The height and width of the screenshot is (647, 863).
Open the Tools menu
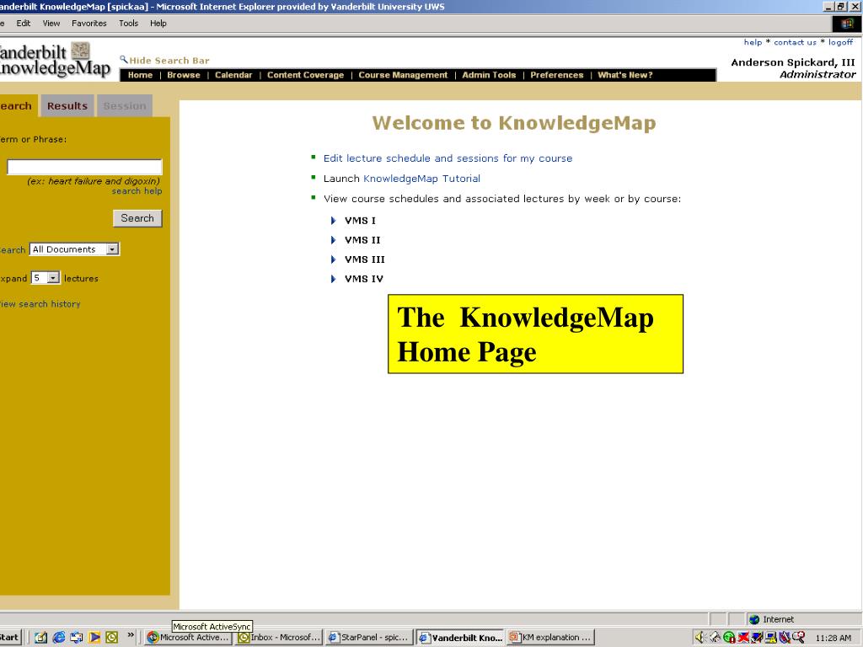click(128, 23)
